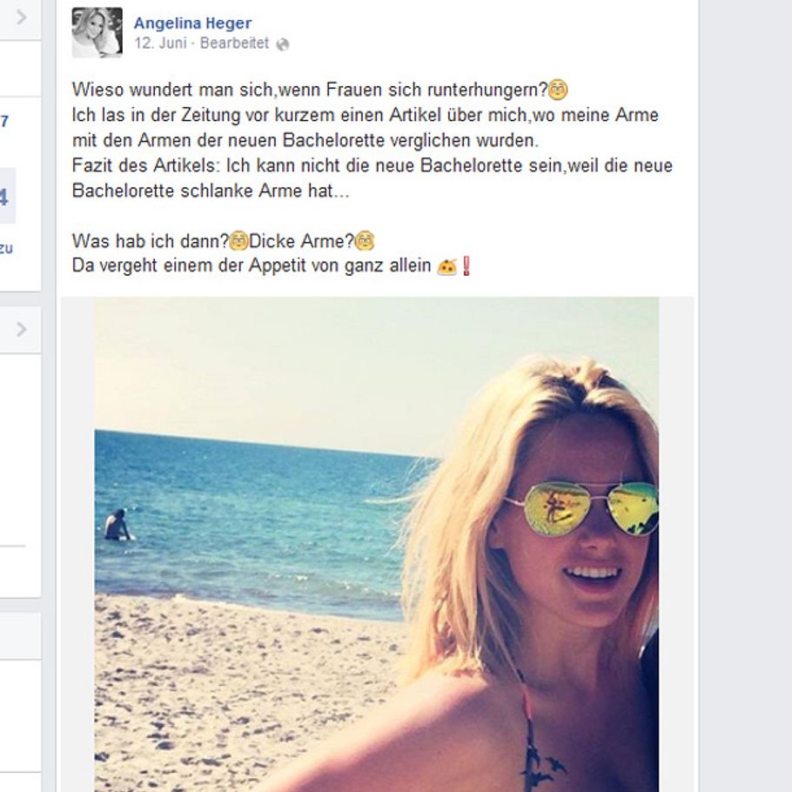
Task: Click the flushed emoji after 'runterhungern?'
Action: coord(558,90)
